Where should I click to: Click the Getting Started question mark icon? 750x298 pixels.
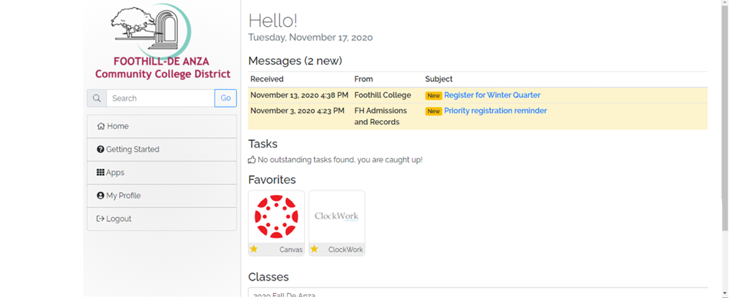tap(100, 149)
